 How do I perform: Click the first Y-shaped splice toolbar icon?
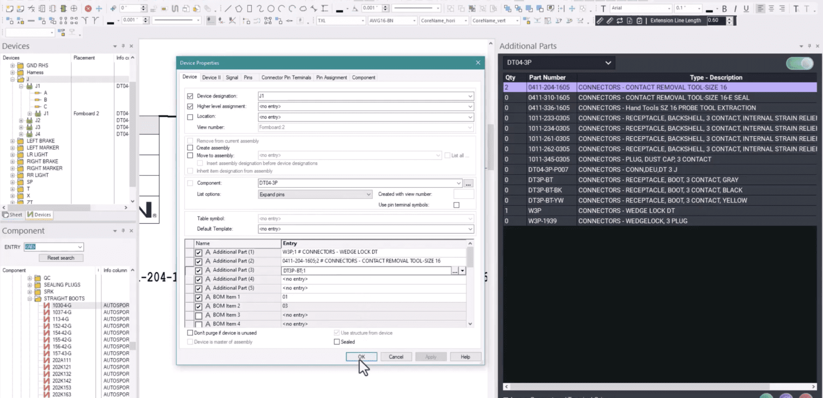click(86, 20)
